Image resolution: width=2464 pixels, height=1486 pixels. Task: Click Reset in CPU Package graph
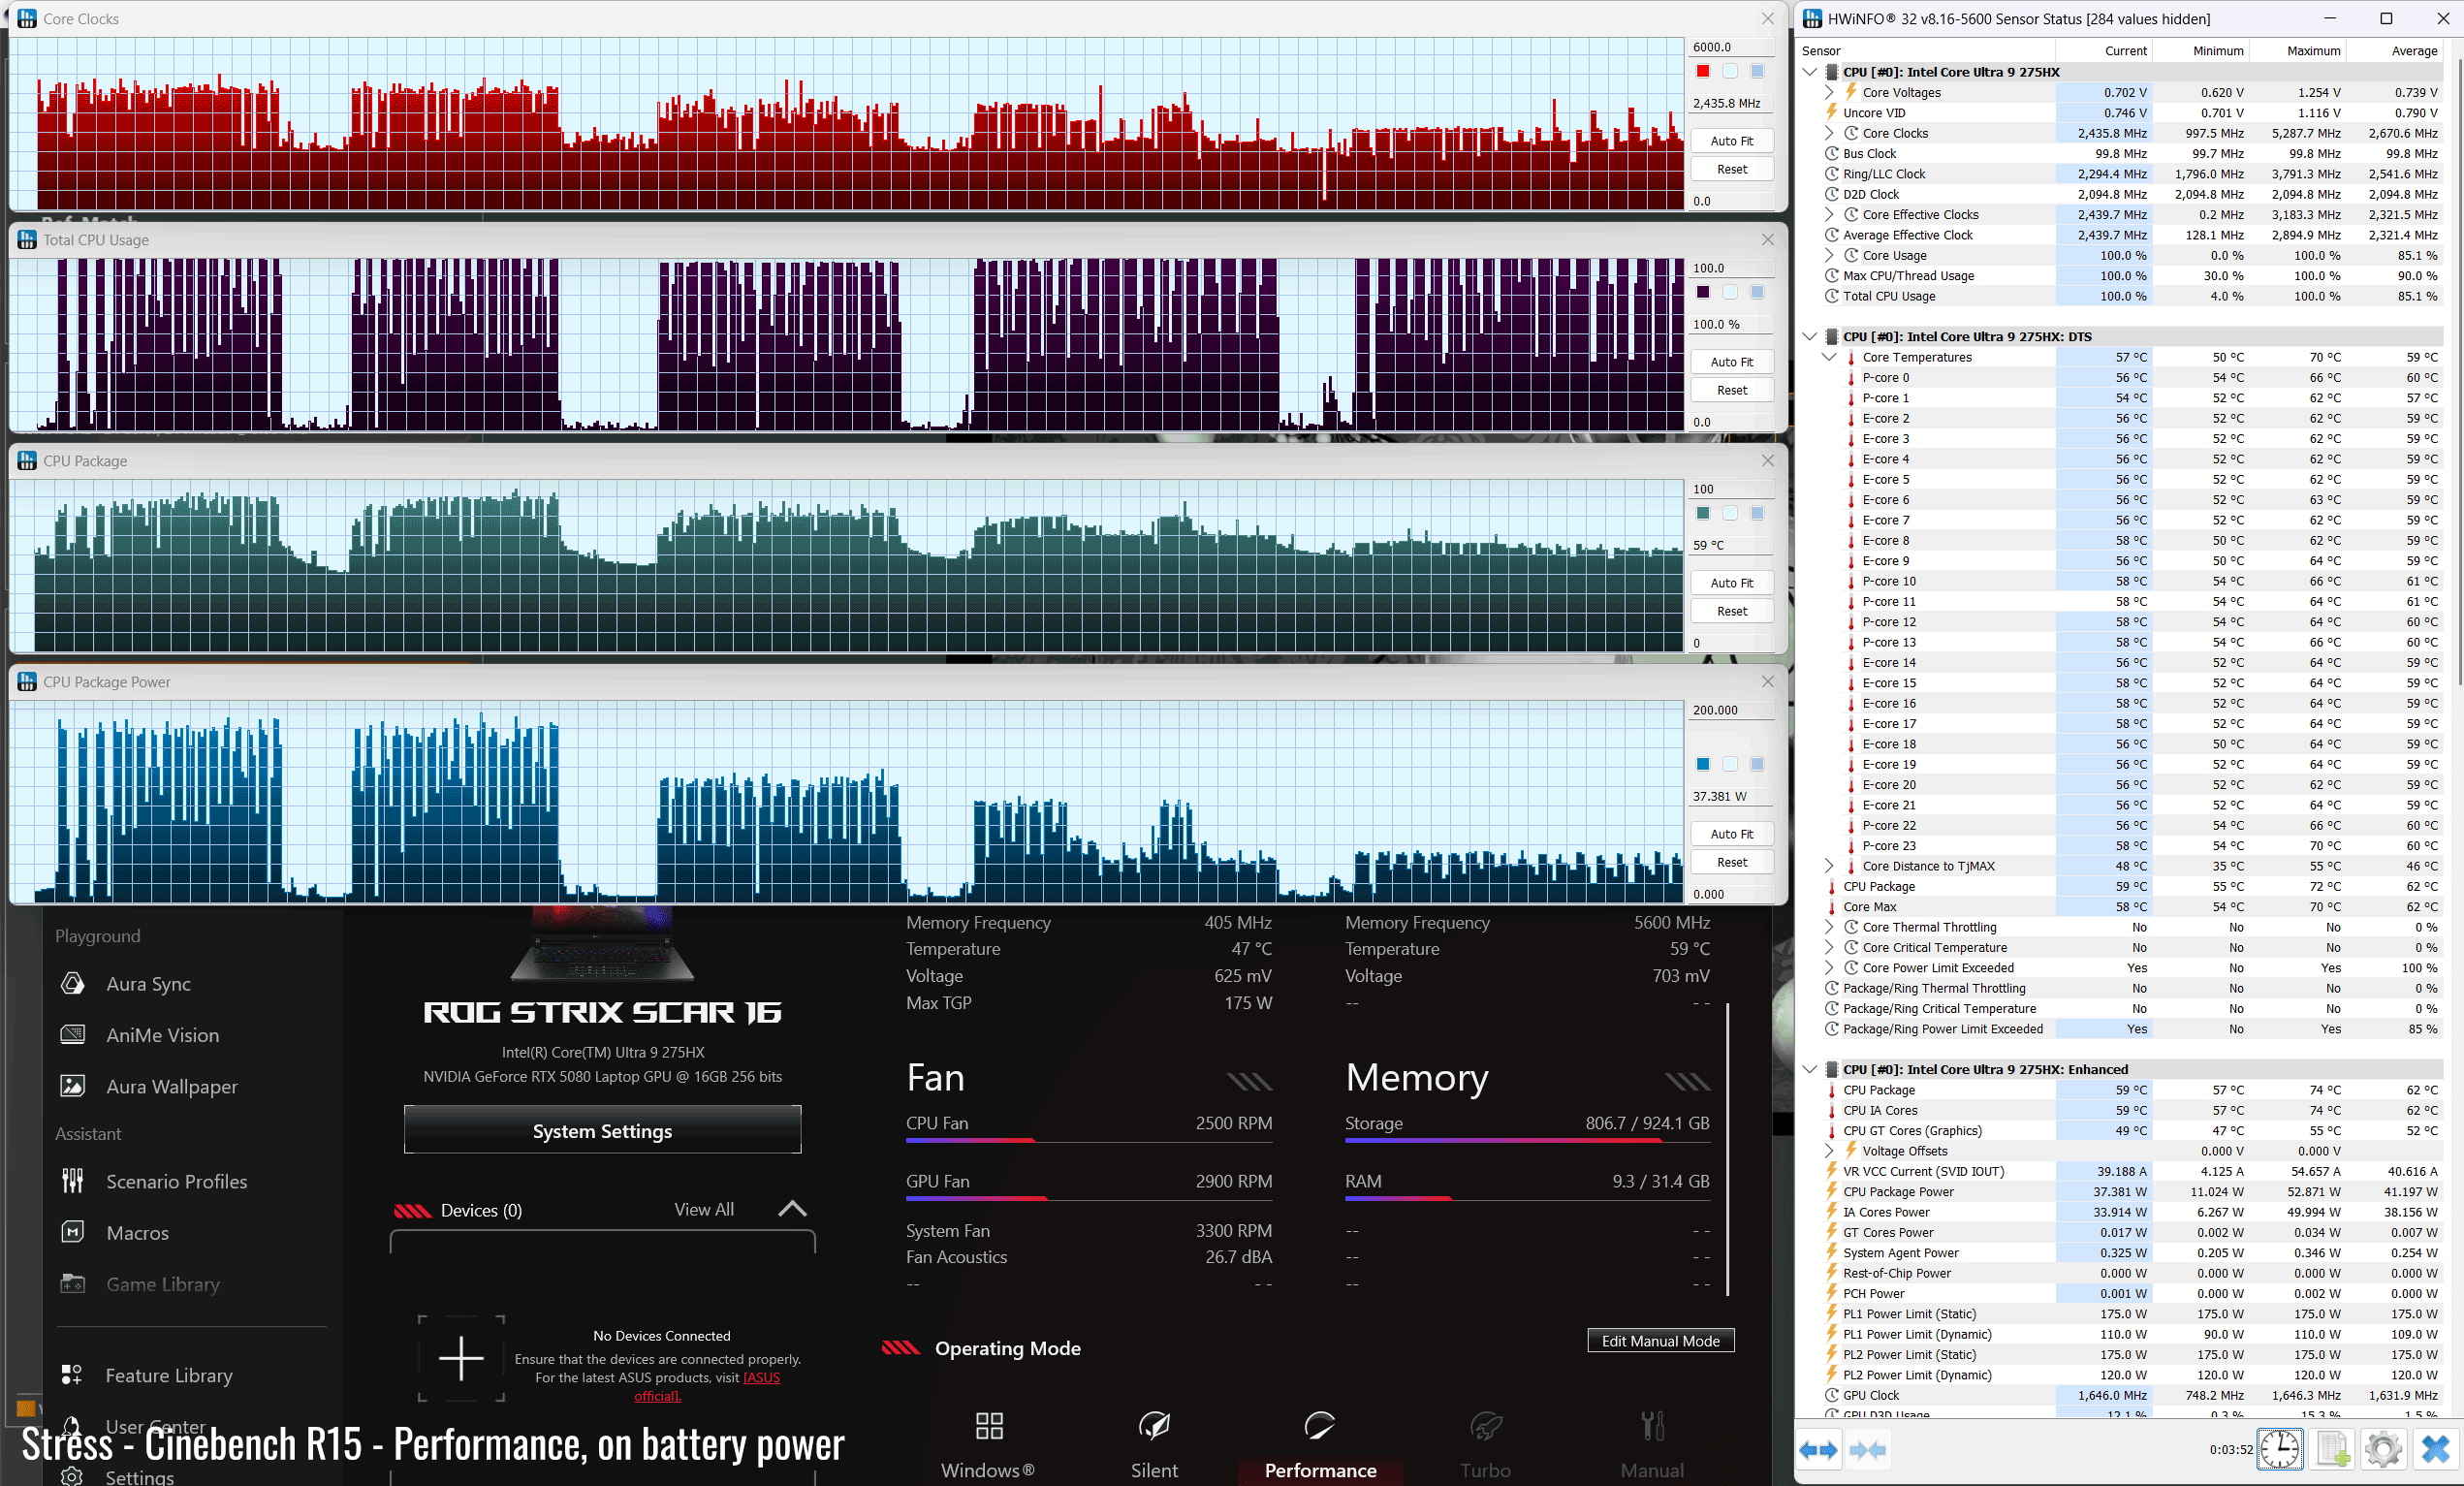(1732, 611)
